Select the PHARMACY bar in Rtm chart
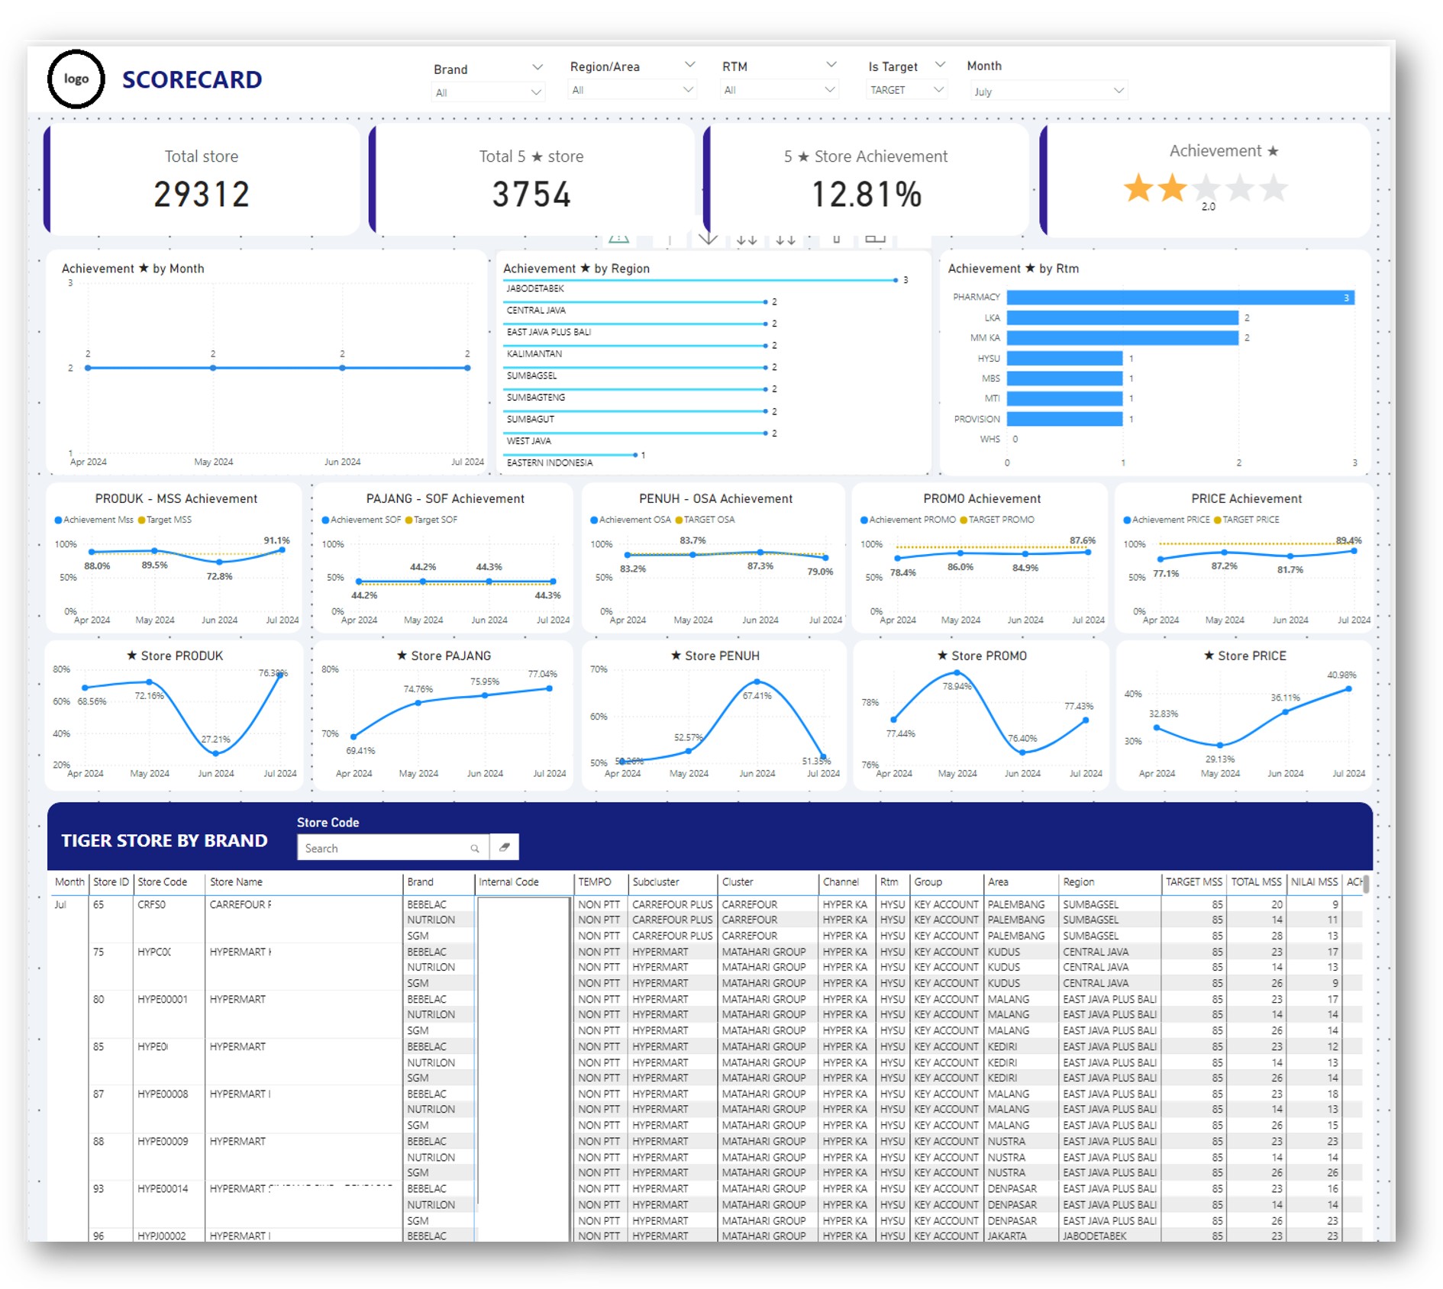This screenshot has width=1443, height=1289. coord(1180,298)
